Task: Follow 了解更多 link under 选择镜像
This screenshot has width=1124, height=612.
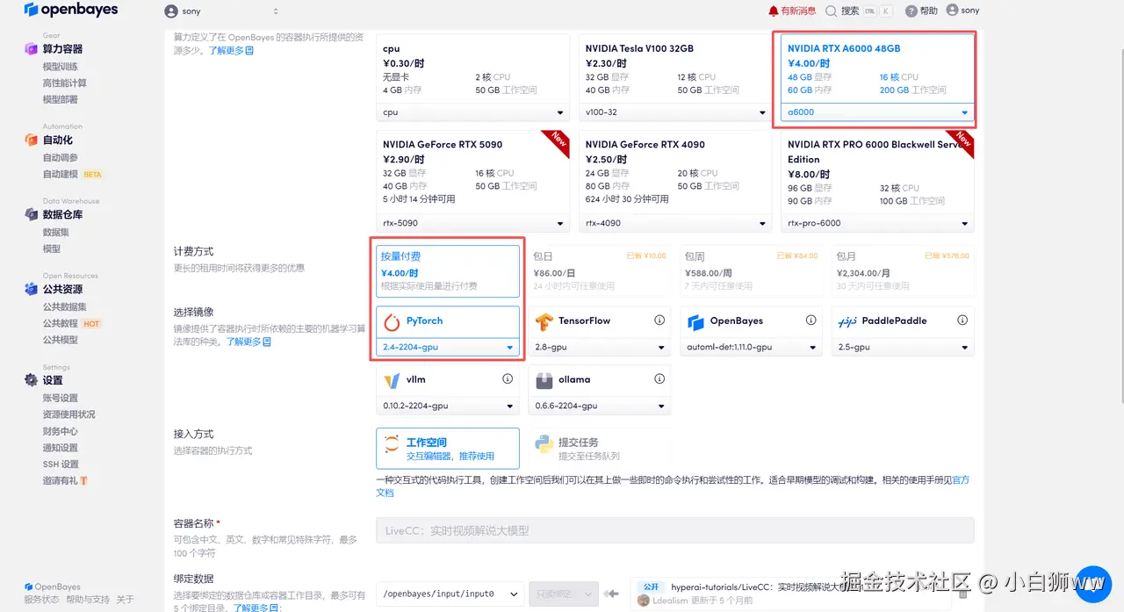Action: point(249,342)
